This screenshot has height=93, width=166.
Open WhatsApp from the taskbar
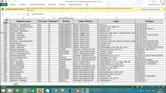[25, 91]
